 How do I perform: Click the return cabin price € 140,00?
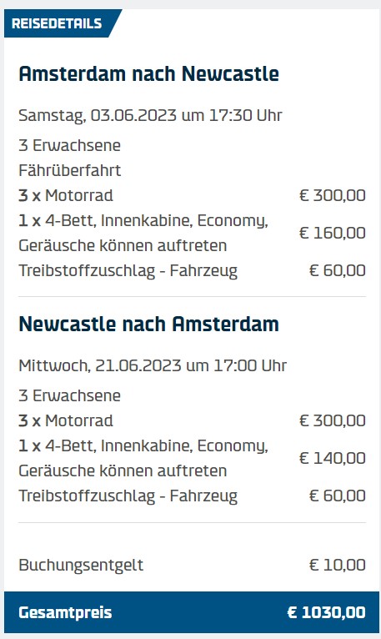click(x=332, y=459)
